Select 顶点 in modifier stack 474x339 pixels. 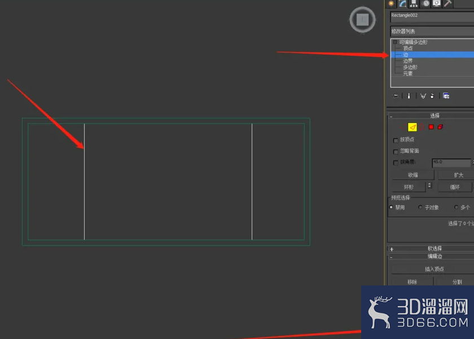408,49
